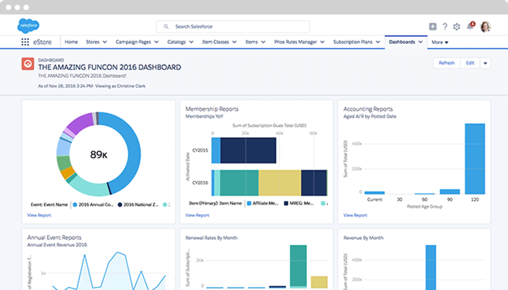The height and width of the screenshot is (290, 508).
Task: Click the CY2015 dark navy bar segment
Action: (248, 151)
